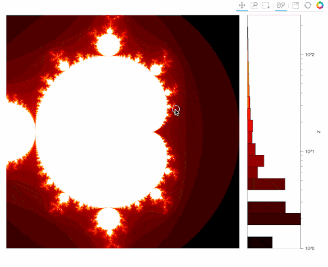The image size is (328, 267).
Task: Click the largest histogram bar
Action: pos(274,219)
